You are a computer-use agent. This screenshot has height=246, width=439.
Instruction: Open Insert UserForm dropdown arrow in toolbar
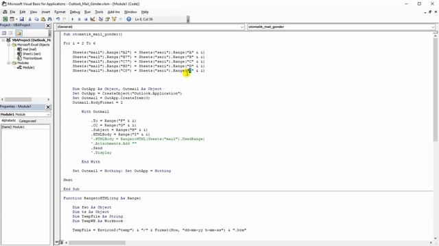tap(16, 19)
